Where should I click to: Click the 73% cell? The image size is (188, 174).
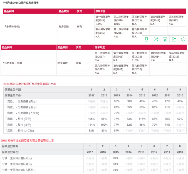coord(167,125)
